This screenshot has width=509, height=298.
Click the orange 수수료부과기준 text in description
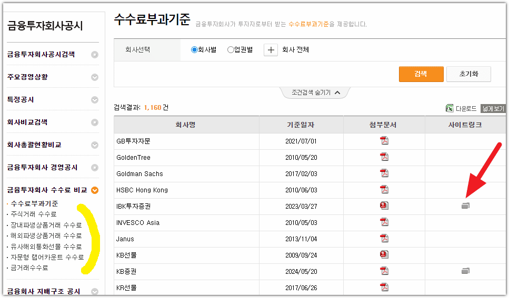point(308,24)
